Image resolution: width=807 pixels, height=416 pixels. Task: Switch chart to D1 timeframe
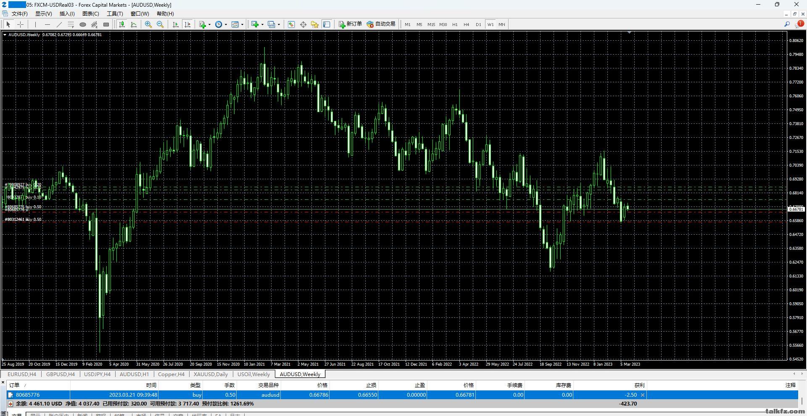pos(478,24)
